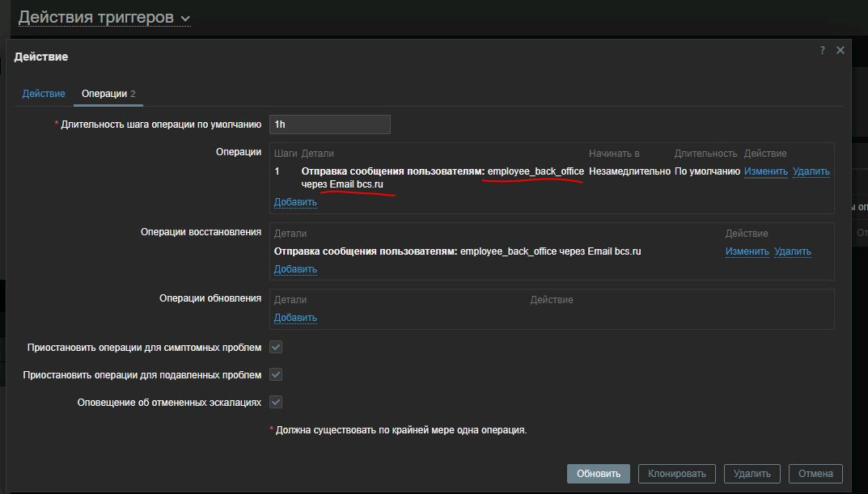Image resolution: width=868 pixels, height=494 pixels.
Task: Click Удалить in recovery operations row
Action: [x=792, y=251]
